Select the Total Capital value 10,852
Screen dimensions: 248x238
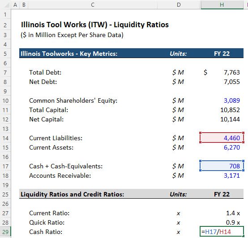click(230, 110)
